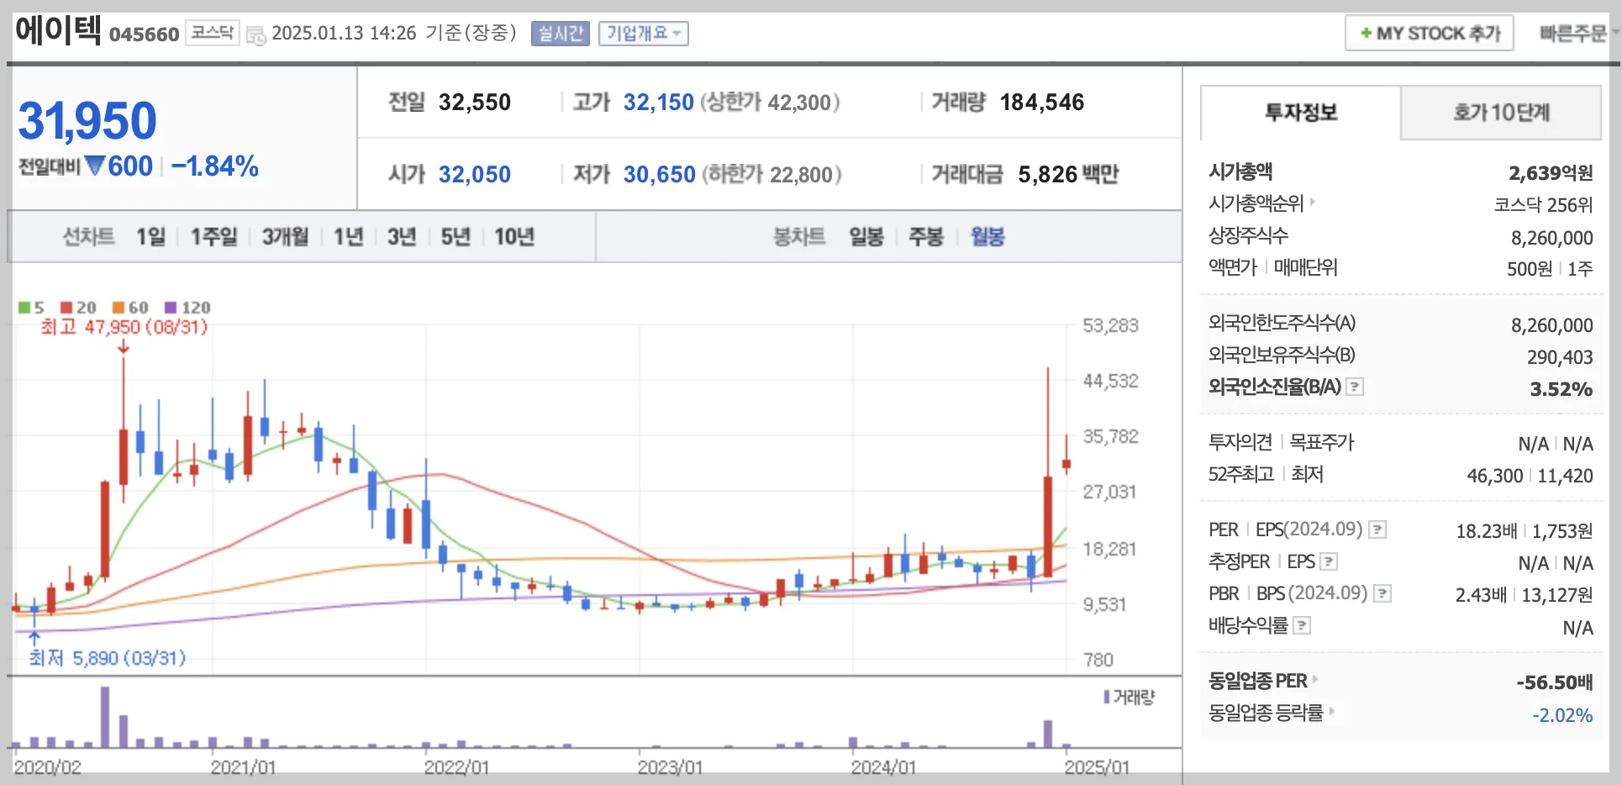Select the 1주일 line chart period

pyautogui.click(x=213, y=237)
